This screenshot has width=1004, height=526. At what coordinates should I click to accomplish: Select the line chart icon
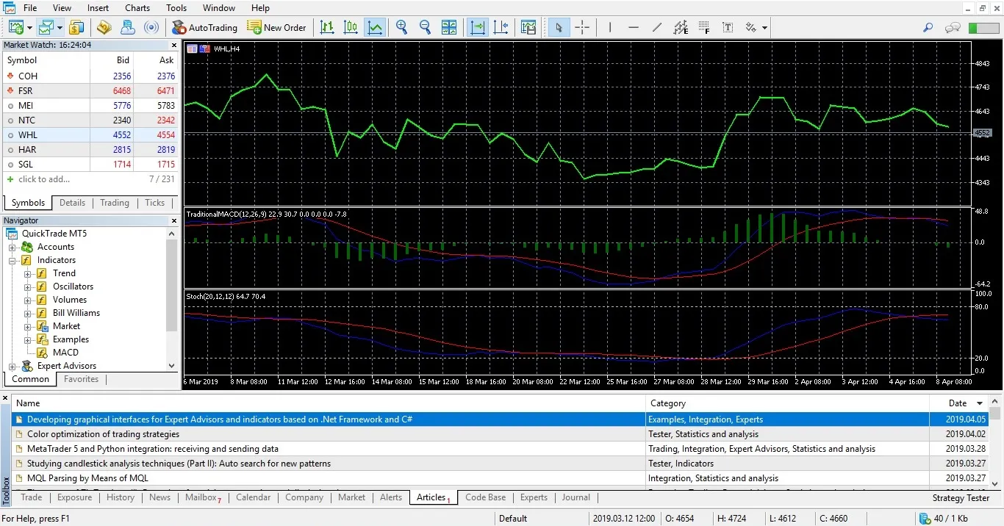click(375, 27)
